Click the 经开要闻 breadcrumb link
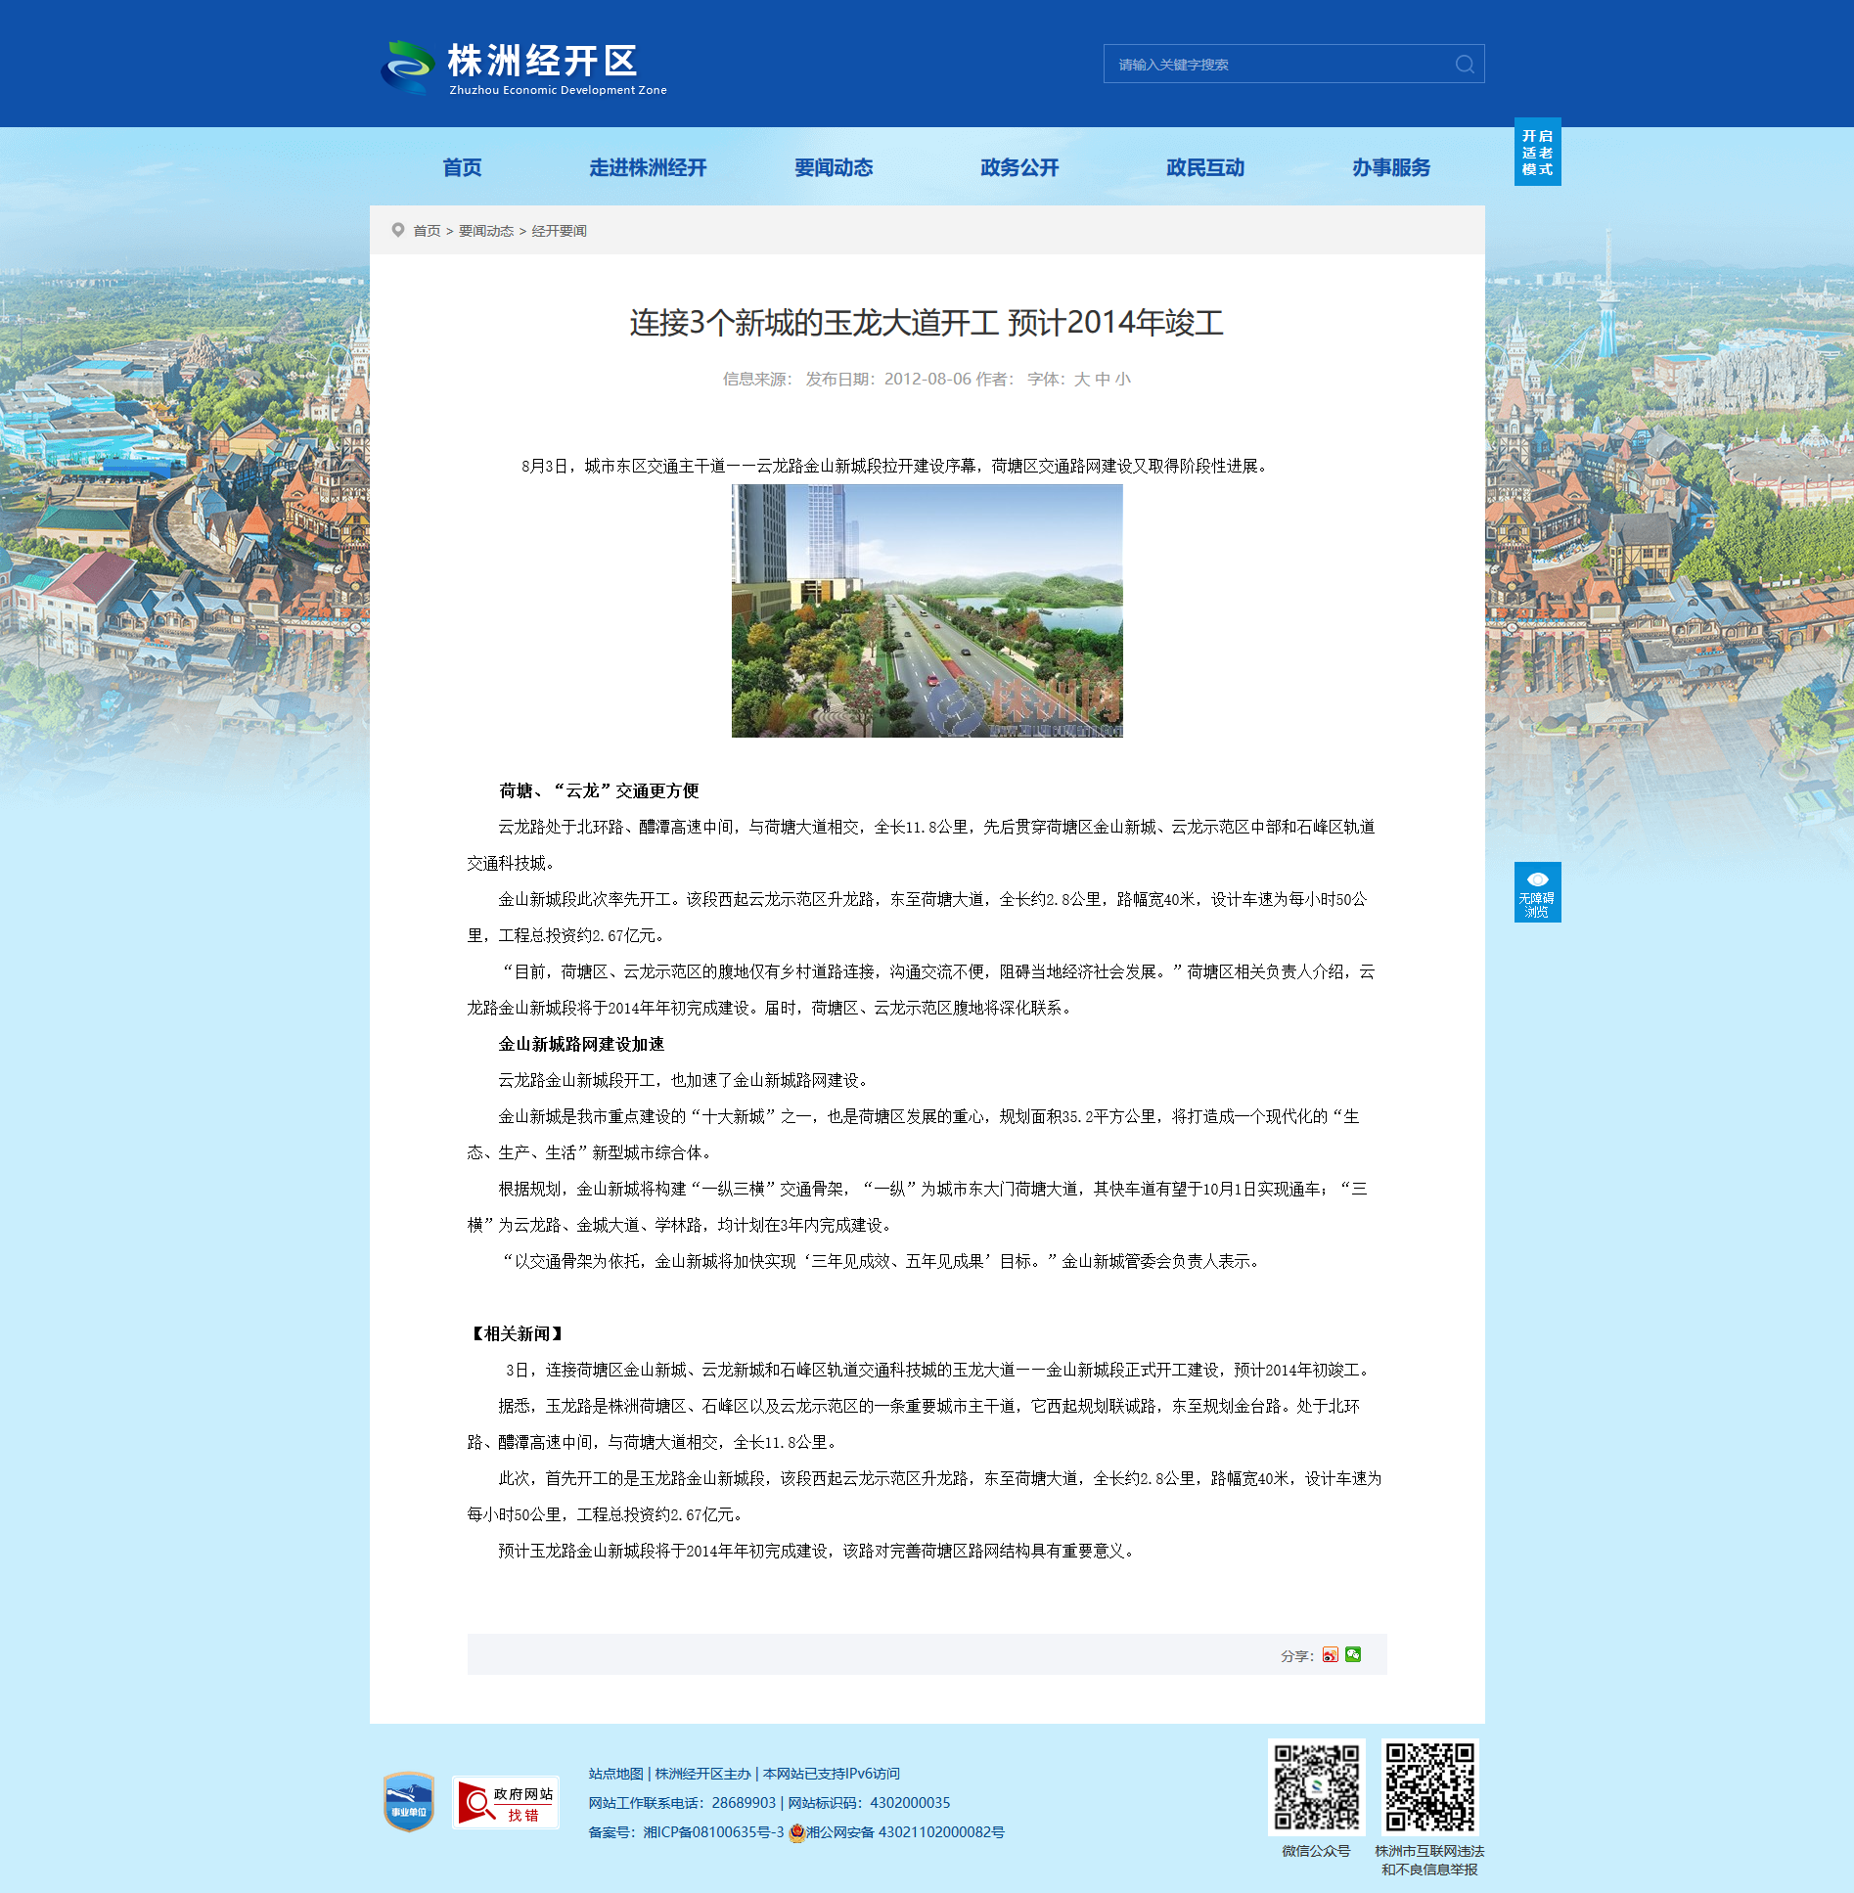The image size is (1854, 1893). point(559,231)
